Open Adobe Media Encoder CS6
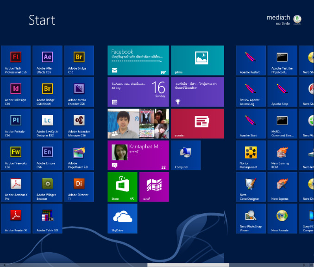 pos(79,92)
